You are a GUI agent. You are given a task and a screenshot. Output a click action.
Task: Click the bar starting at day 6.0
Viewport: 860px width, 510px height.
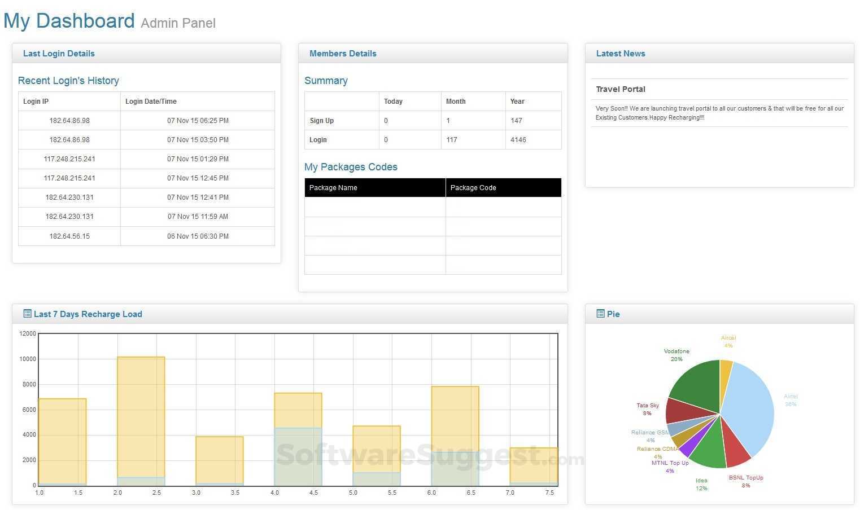(x=455, y=436)
